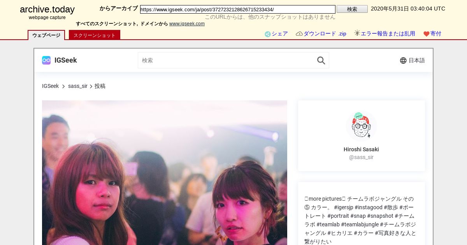
Task: Click the cloud download icon
Action: tap(299, 34)
